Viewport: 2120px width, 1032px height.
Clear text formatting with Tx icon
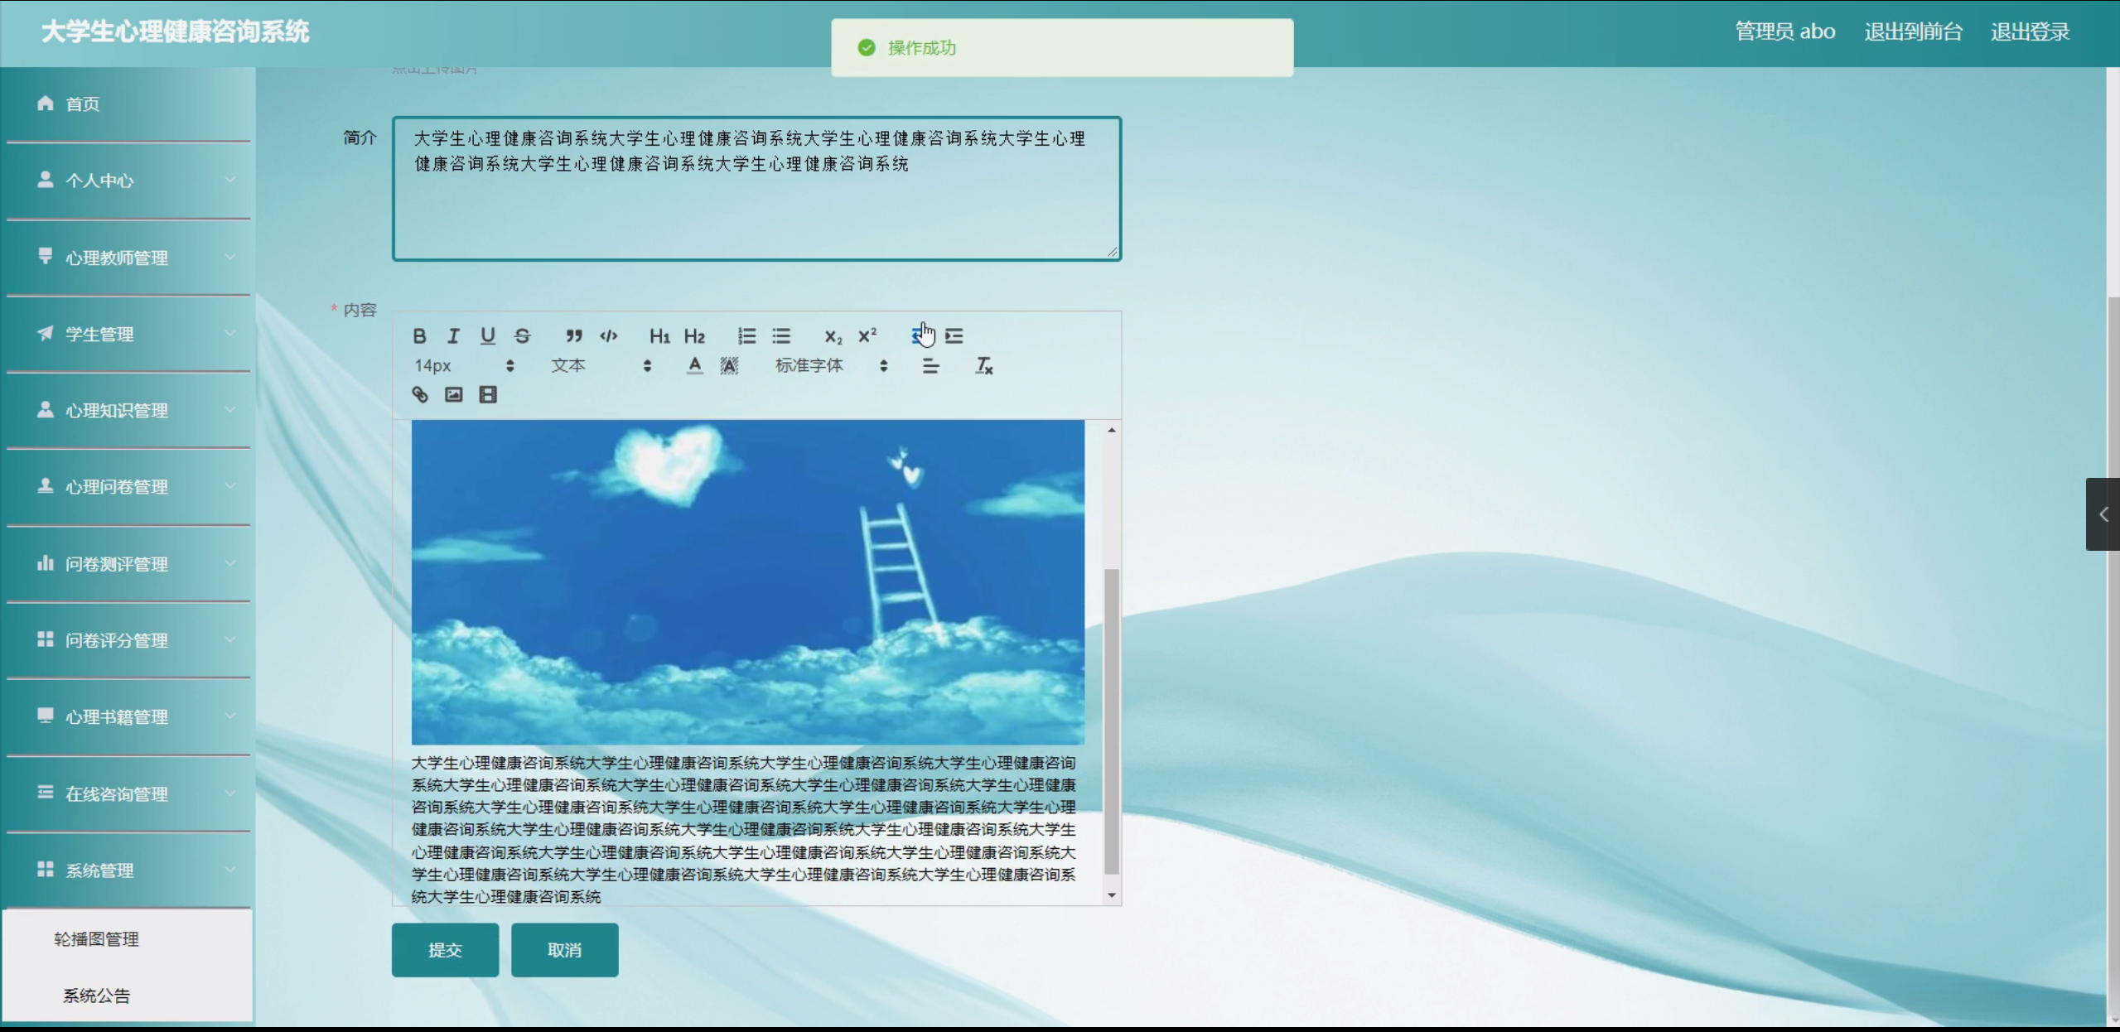point(983,365)
